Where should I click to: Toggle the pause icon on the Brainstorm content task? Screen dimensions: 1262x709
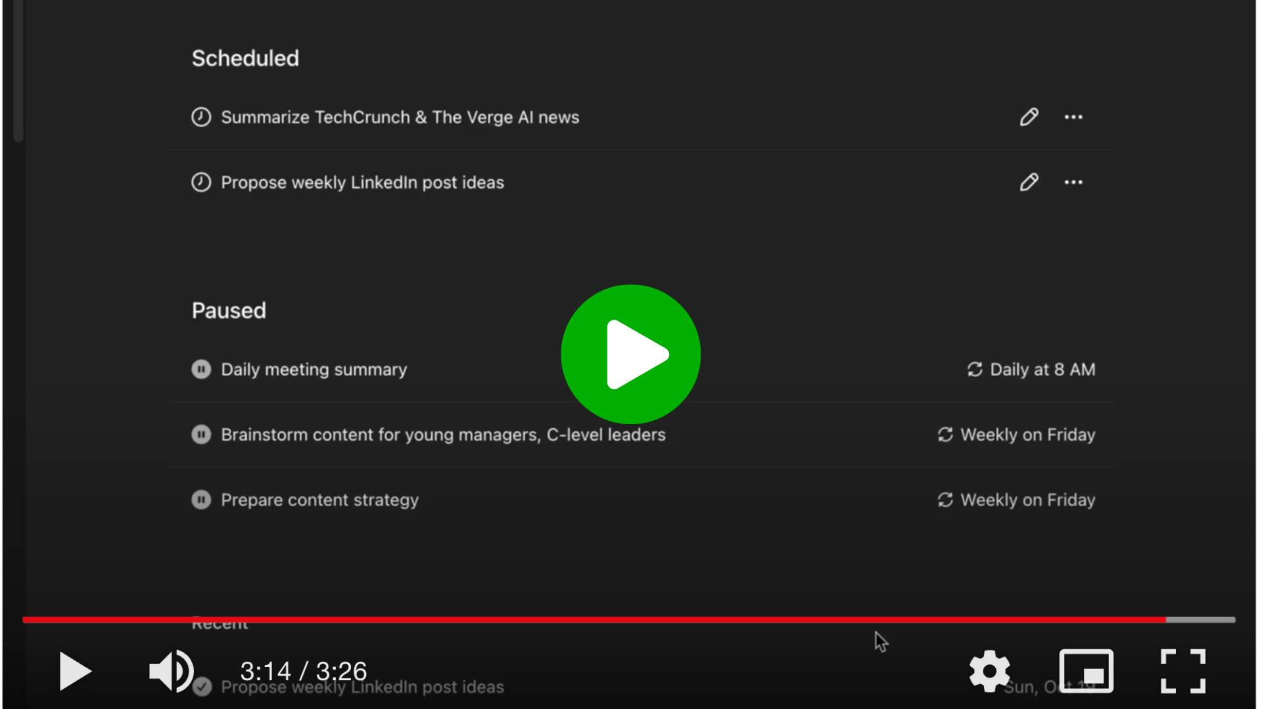(x=201, y=435)
